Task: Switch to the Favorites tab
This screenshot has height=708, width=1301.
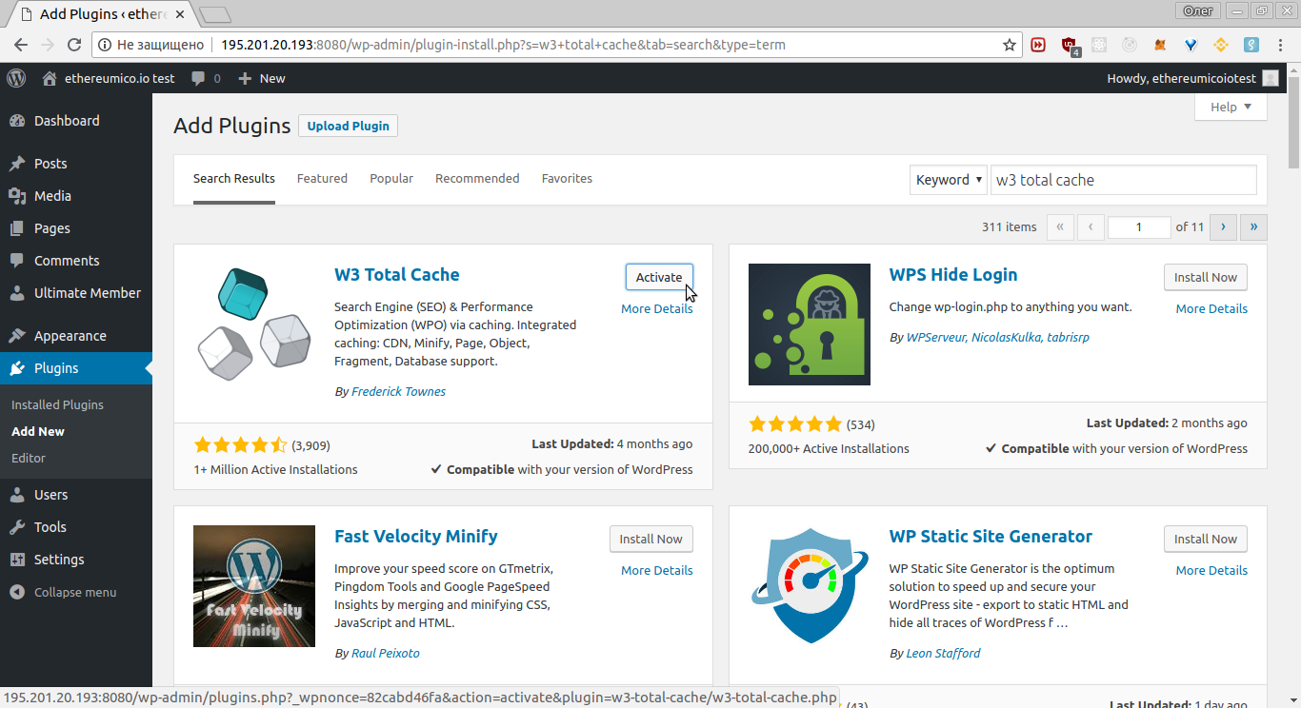Action: [x=567, y=178]
